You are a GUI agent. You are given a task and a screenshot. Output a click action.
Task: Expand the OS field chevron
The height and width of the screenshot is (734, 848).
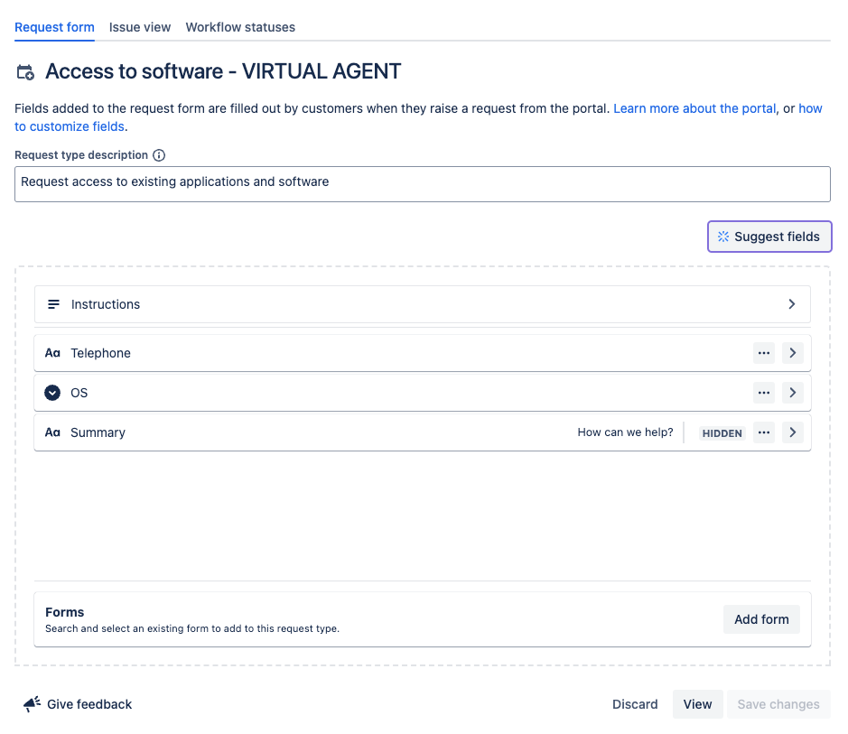coord(792,393)
